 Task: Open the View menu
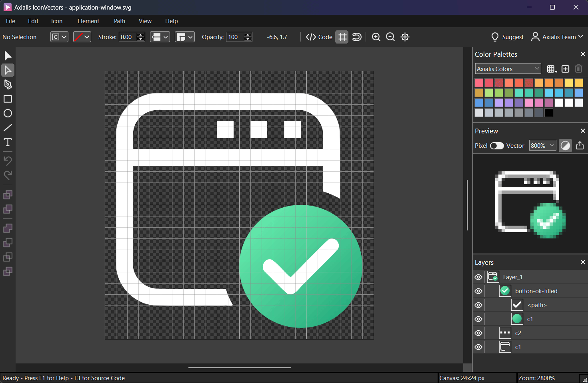click(145, 21)
